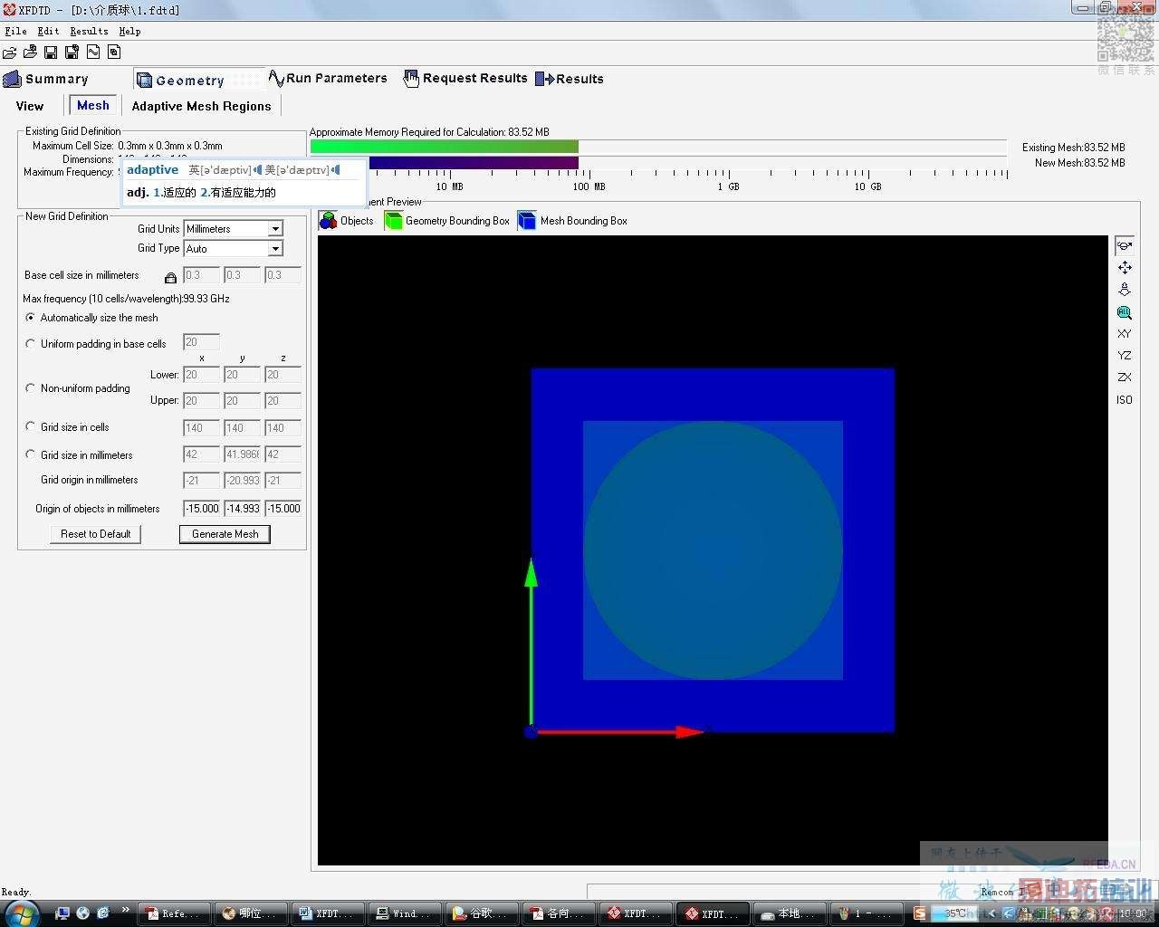This screenshot has width=1159, height=927.
Task: Switch to the YZ plane view
Action: tap(1124, 356)
